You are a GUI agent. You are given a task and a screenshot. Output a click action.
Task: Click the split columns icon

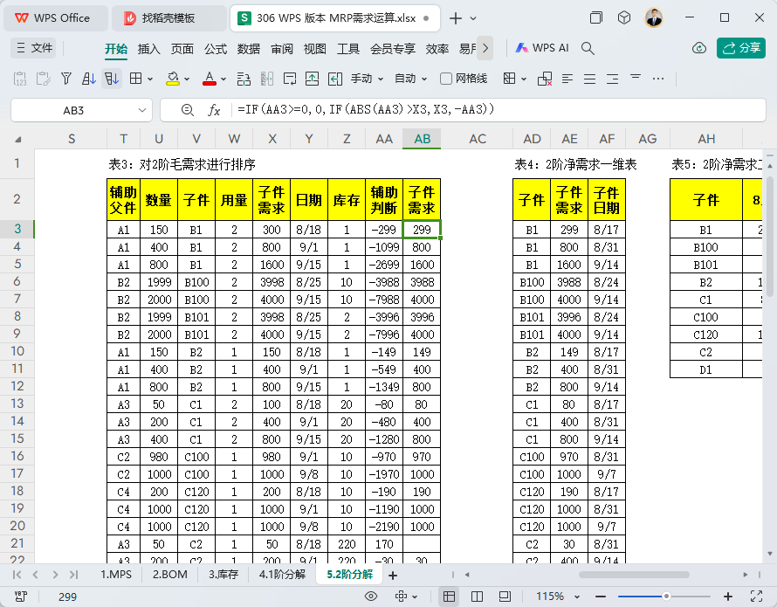click(267, 79)
